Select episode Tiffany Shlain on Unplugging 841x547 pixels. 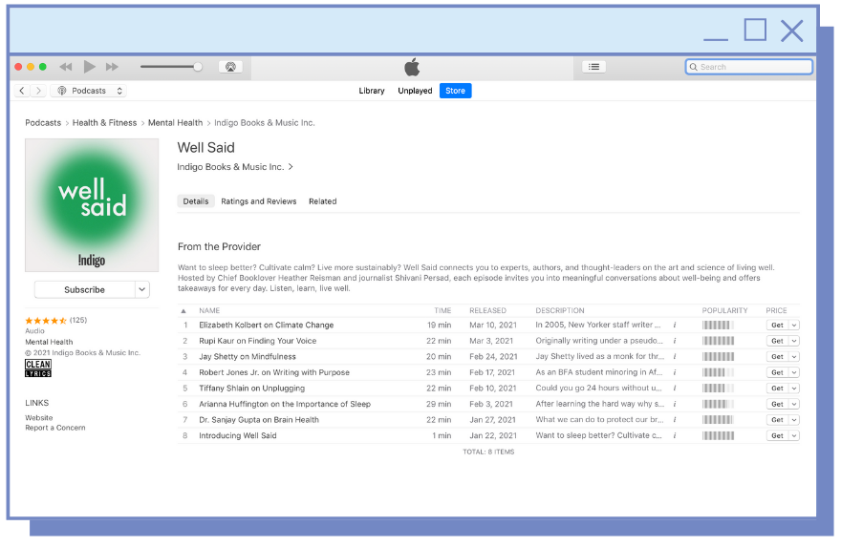pos(251,389)
